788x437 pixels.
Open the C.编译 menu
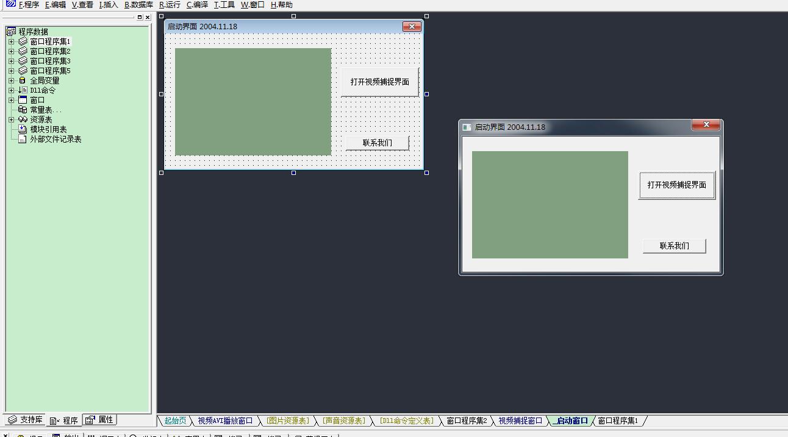197,4
